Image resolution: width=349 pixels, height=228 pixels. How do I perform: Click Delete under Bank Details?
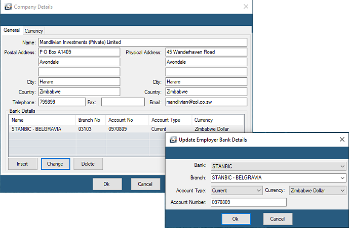[88, 164]
